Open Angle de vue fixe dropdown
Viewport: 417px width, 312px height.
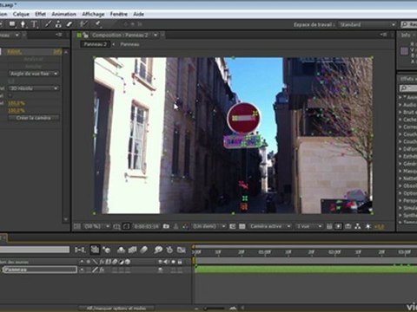(x=34, y=74)
